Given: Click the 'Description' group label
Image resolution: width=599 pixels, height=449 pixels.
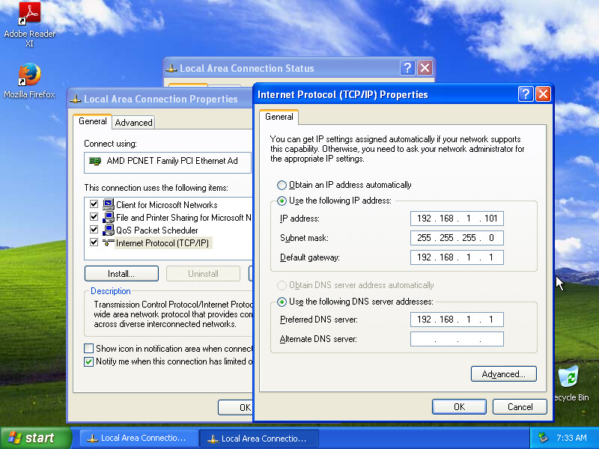Looking at the screenshot, I should (110, 291).
